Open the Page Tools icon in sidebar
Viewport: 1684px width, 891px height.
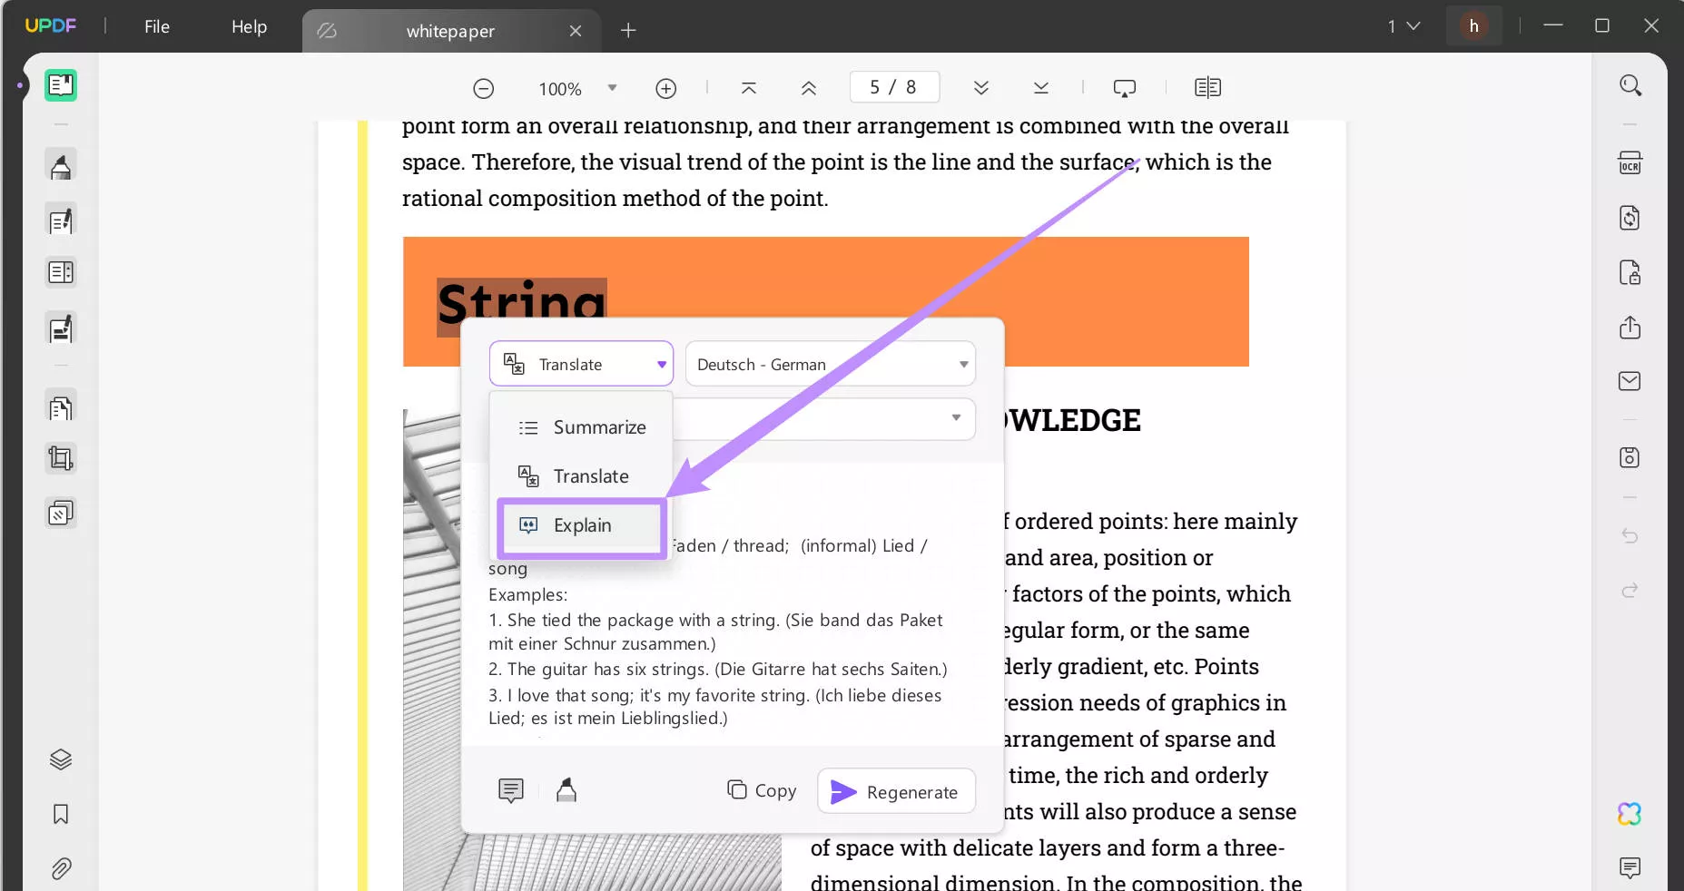click(x=61, y=407)
